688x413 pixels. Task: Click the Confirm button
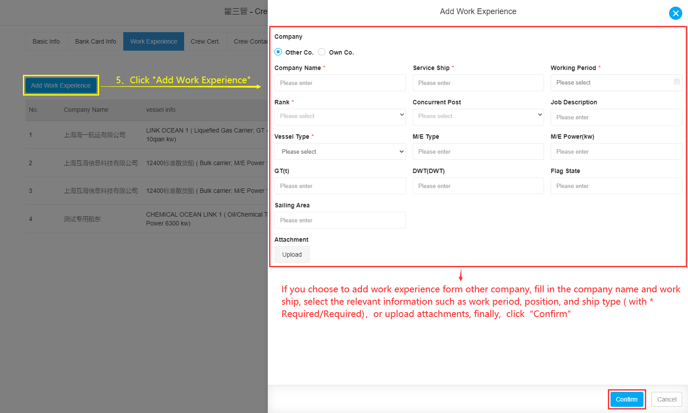coord(627,399)
